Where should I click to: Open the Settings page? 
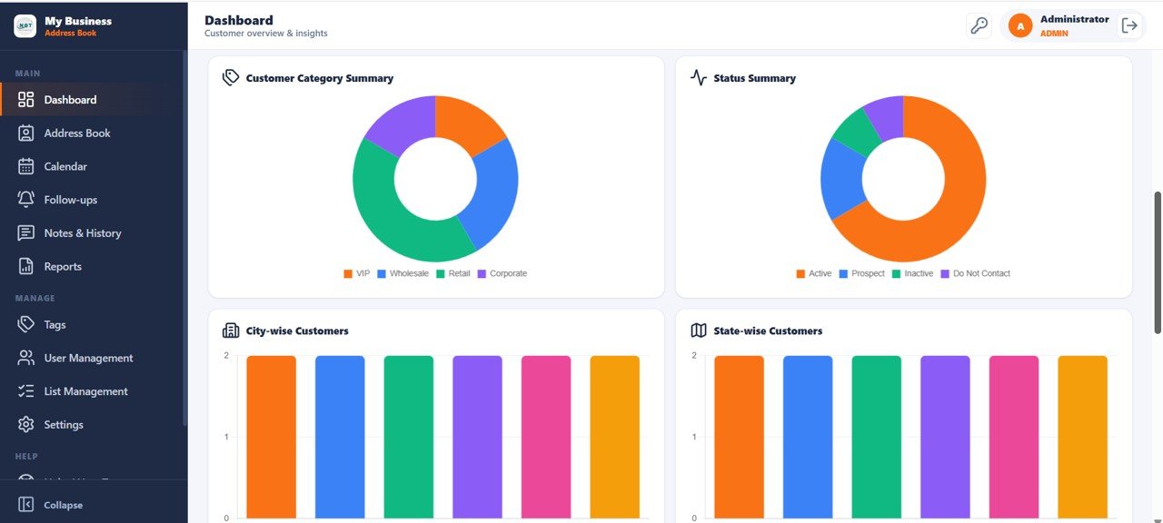(x=93, y=425)
